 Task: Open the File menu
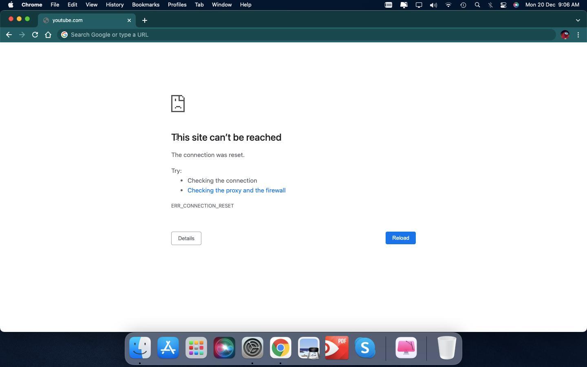(x=55, y=5)
